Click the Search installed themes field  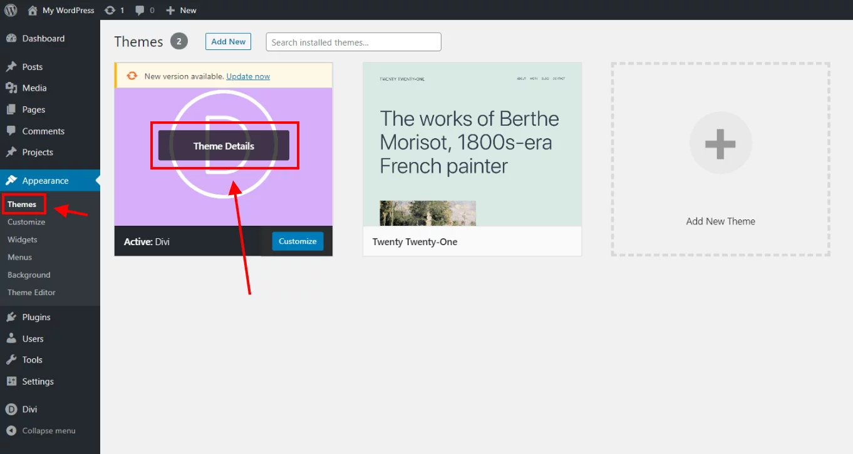(x=353, y=42)
